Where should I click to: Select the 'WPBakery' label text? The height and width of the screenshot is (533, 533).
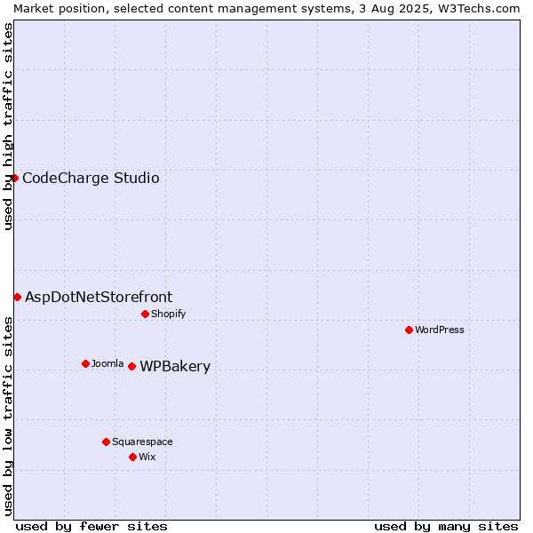pos(175,366)
